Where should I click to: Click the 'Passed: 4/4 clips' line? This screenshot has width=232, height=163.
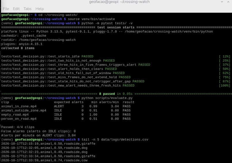click(18, 127)
